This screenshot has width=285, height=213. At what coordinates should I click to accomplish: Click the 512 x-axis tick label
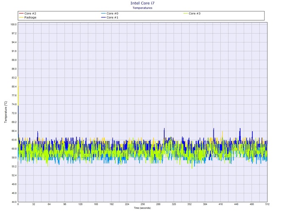[267, 204]
